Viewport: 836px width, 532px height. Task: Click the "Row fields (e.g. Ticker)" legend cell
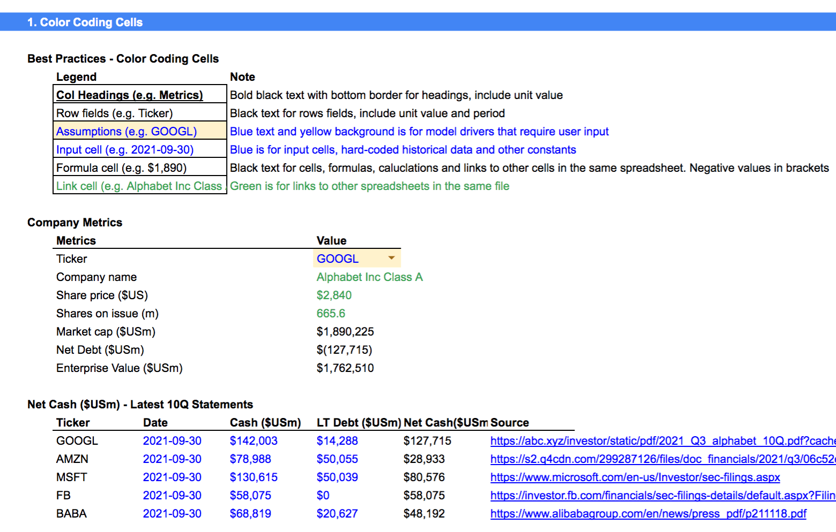coord(140,113)
